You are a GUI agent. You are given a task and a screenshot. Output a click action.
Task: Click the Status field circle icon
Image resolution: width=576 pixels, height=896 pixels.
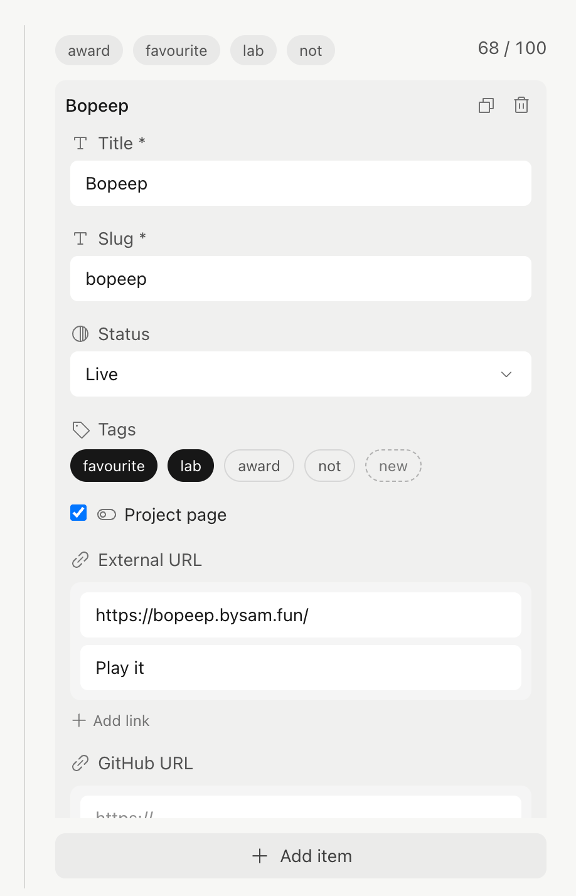[x=80, y=334]
